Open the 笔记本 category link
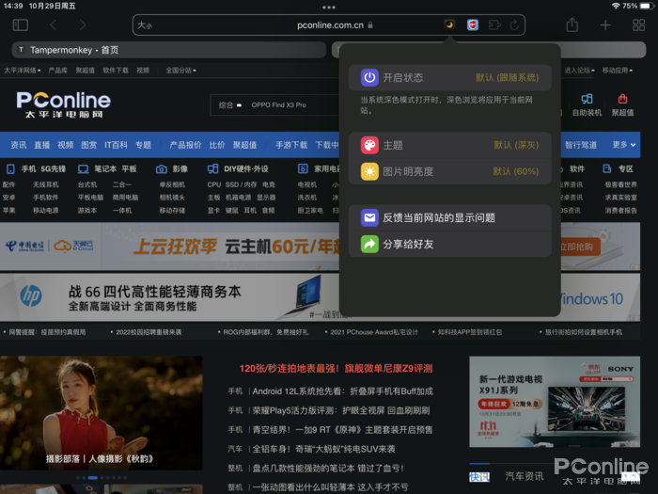658x494 pixels. click(105, 168)
